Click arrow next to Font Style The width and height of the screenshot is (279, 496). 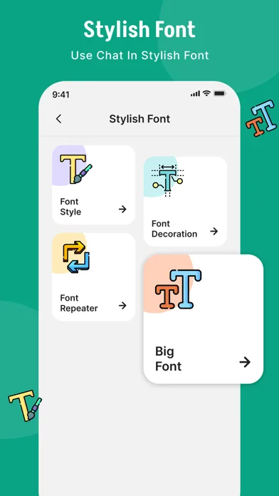pyautogui.click(x=122, y=209)
